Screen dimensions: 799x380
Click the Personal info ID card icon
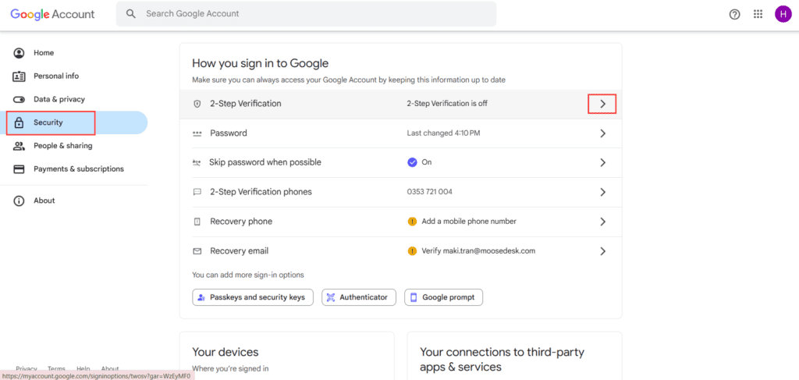coord(19,76)
